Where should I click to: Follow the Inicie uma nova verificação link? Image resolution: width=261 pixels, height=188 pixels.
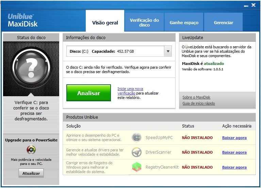pos(130,91)
